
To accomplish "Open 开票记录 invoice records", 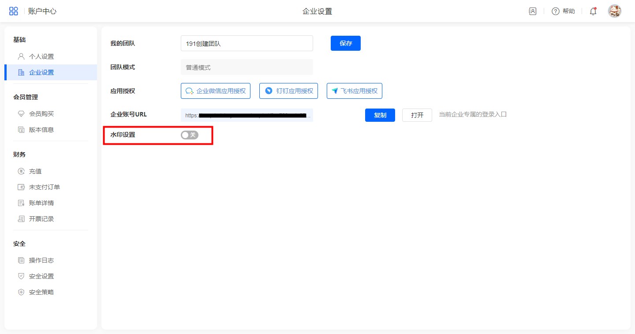I will 41,219.
